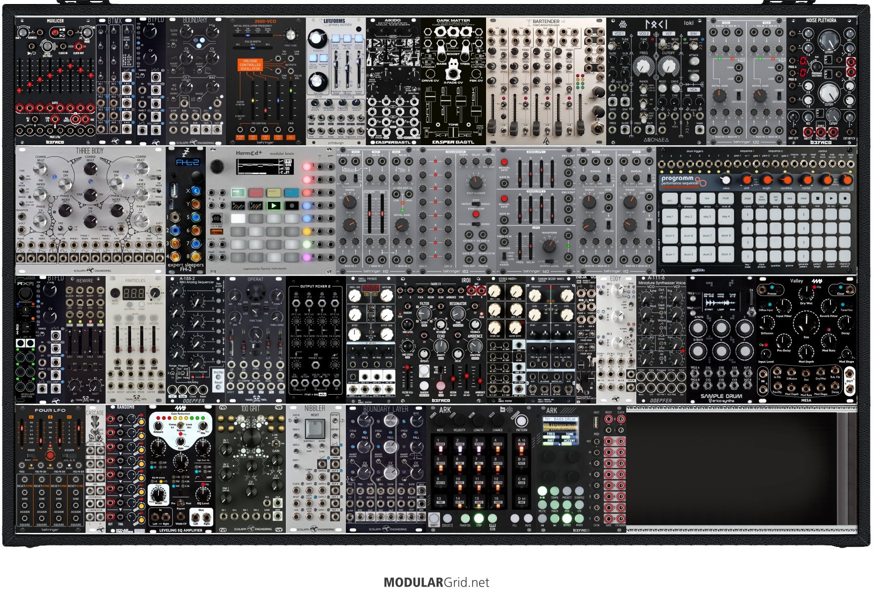Click the Loki Cutoff knob
This screenshot has height=593, width=874.
pyautogui.click(x=668, y=66)
